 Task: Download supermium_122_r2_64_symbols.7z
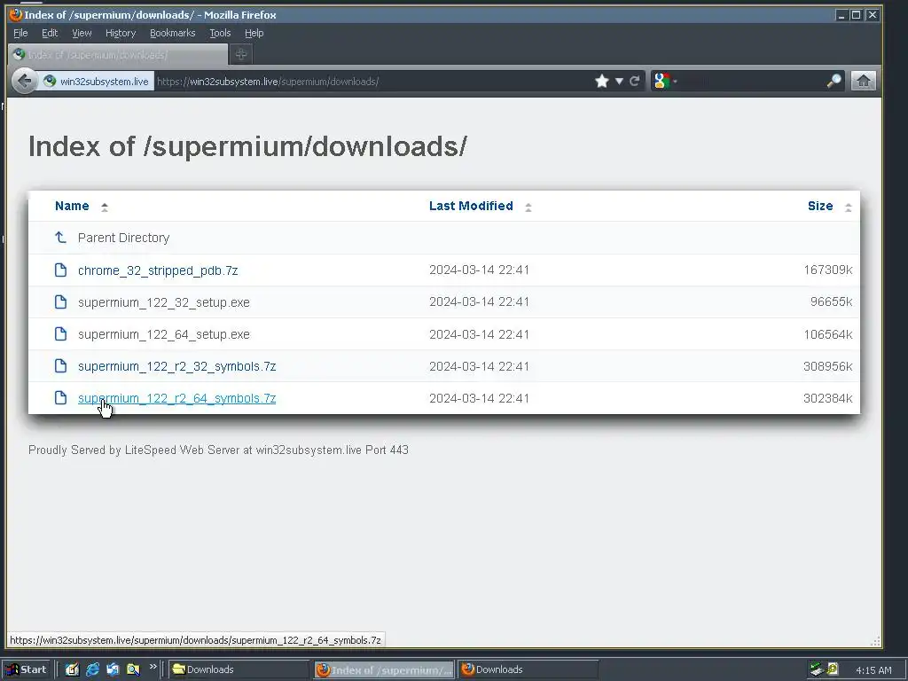(x=176, y=398)
